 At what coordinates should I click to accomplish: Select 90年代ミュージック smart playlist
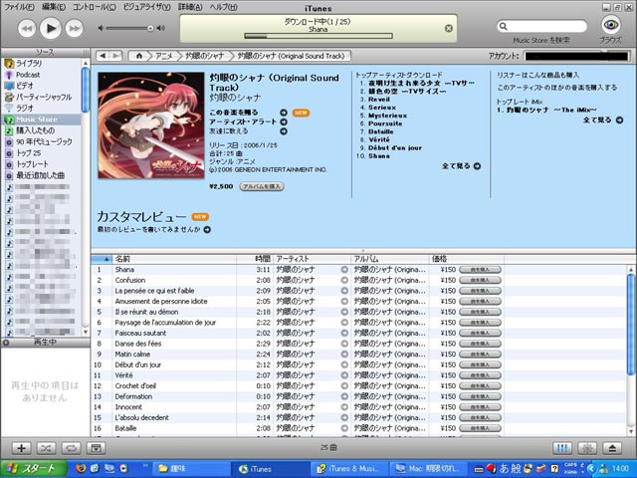(x=44, y=141)
